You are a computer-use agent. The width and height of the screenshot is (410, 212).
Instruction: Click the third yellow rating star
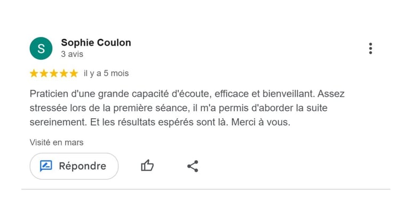53,74
